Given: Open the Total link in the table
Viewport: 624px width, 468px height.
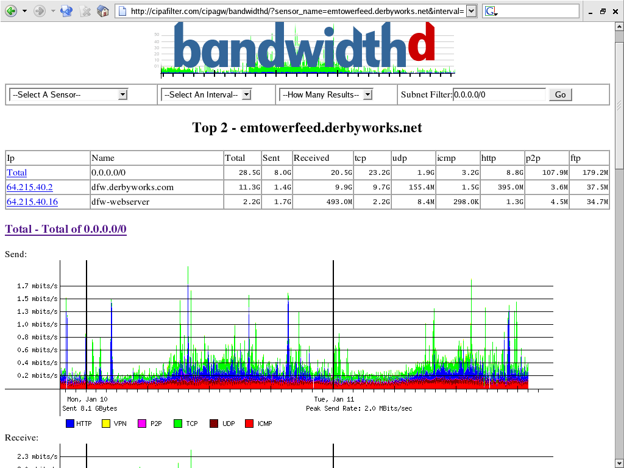Looking at the screenshot, I should (x=16, y=173).
